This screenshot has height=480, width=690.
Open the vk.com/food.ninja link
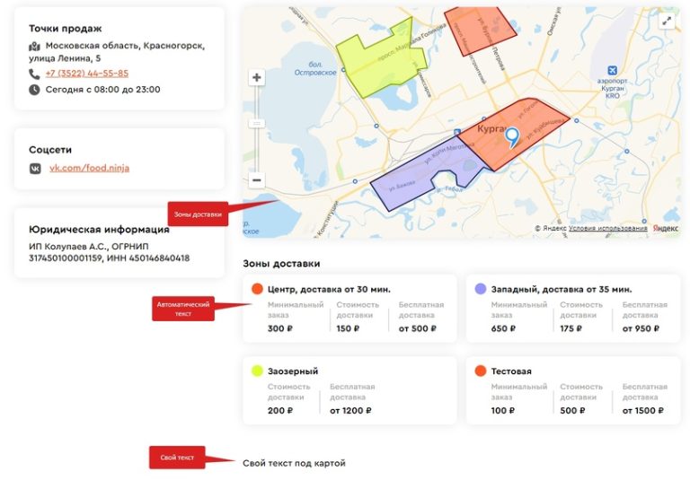89,168
